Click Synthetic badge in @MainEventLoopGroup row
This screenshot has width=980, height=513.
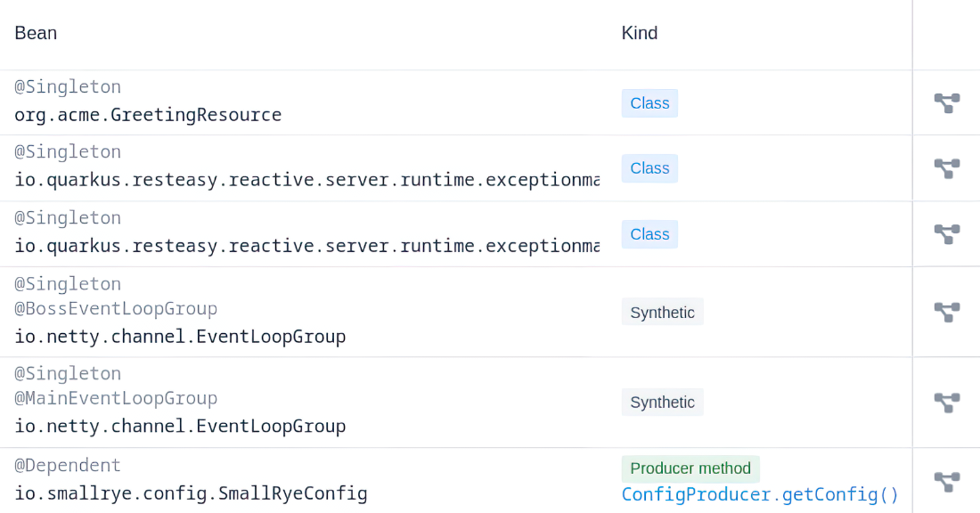pyautogui.click(x=663, y=403)
